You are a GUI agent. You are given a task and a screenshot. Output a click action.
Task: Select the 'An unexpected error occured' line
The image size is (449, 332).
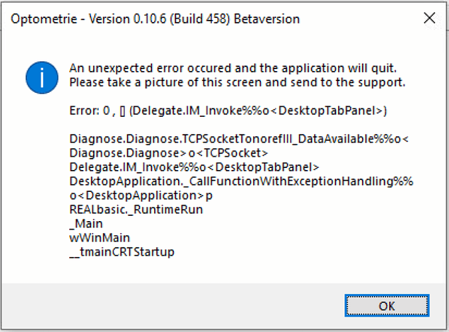(233, 68)
